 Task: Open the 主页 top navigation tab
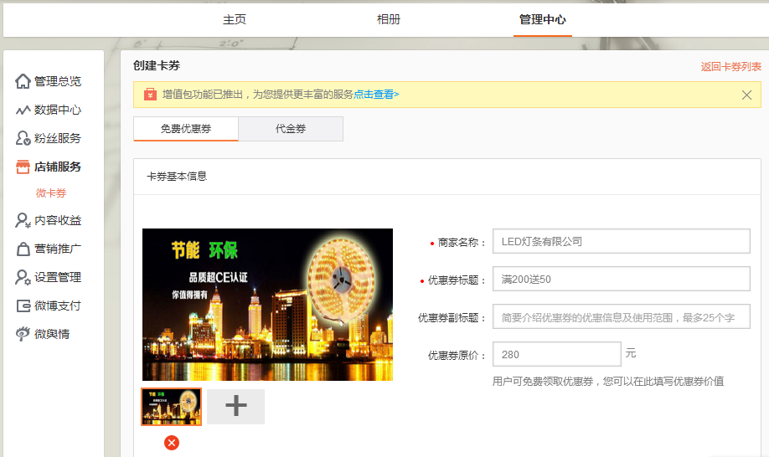click(x=235, y=19)
